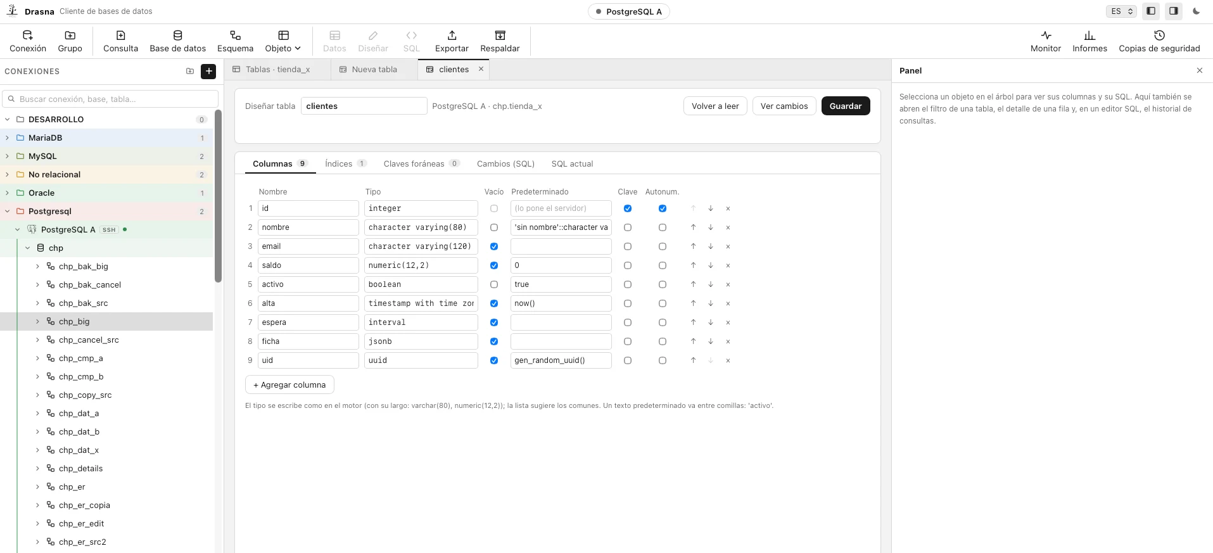Toggle the right panel icon
This screenshot has height=553, width=1213.
tap(1174, 11)
